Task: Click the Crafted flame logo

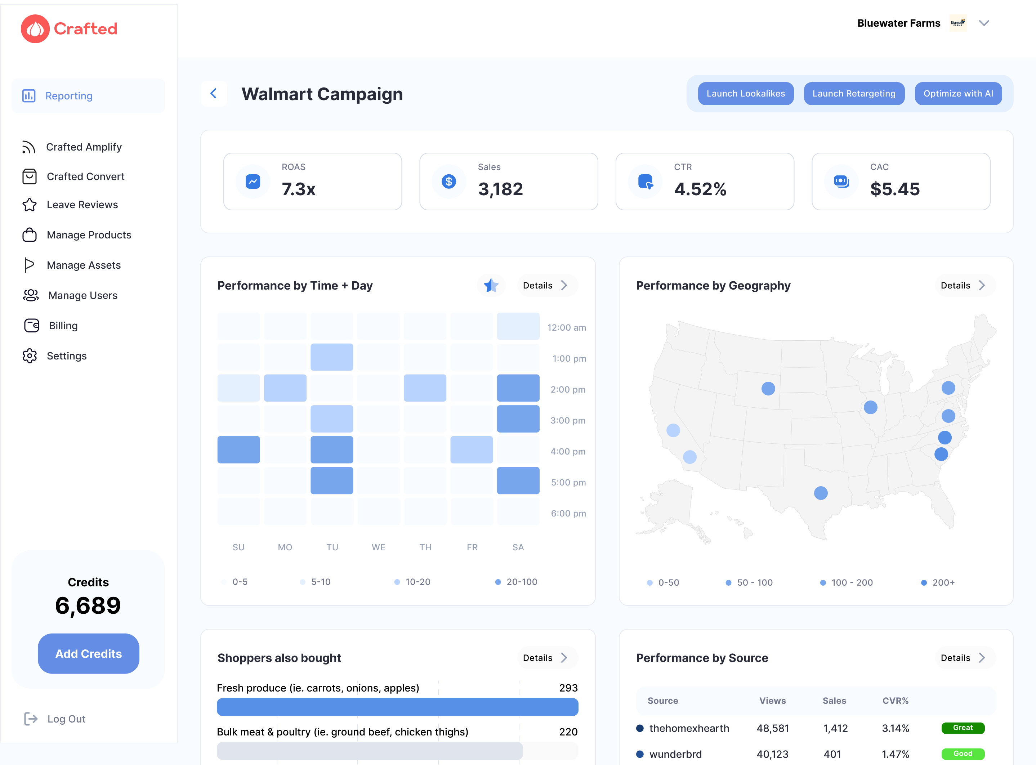Action: [35, 29]
